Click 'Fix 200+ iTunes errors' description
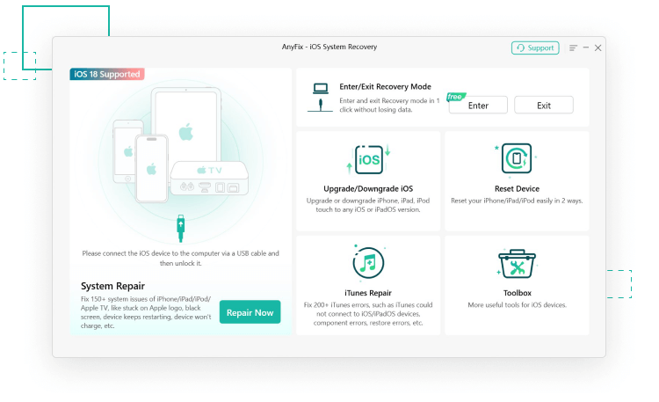This screenshot has height=402, width=659. pos(368,314)
